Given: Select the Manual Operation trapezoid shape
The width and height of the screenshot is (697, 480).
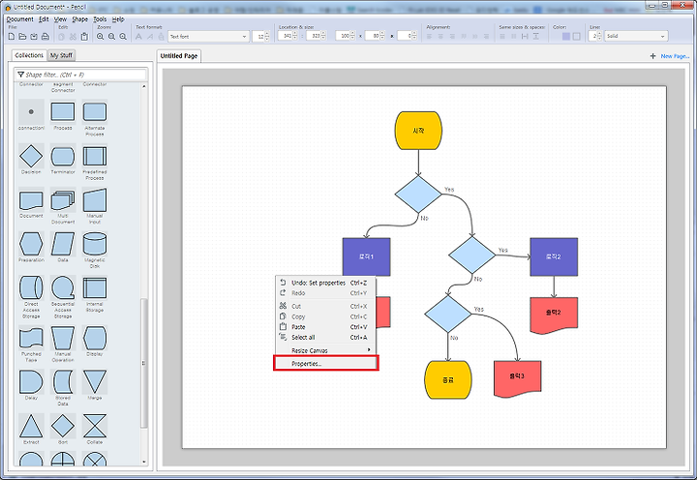Looking at the screenshot, I should point(63,338).
